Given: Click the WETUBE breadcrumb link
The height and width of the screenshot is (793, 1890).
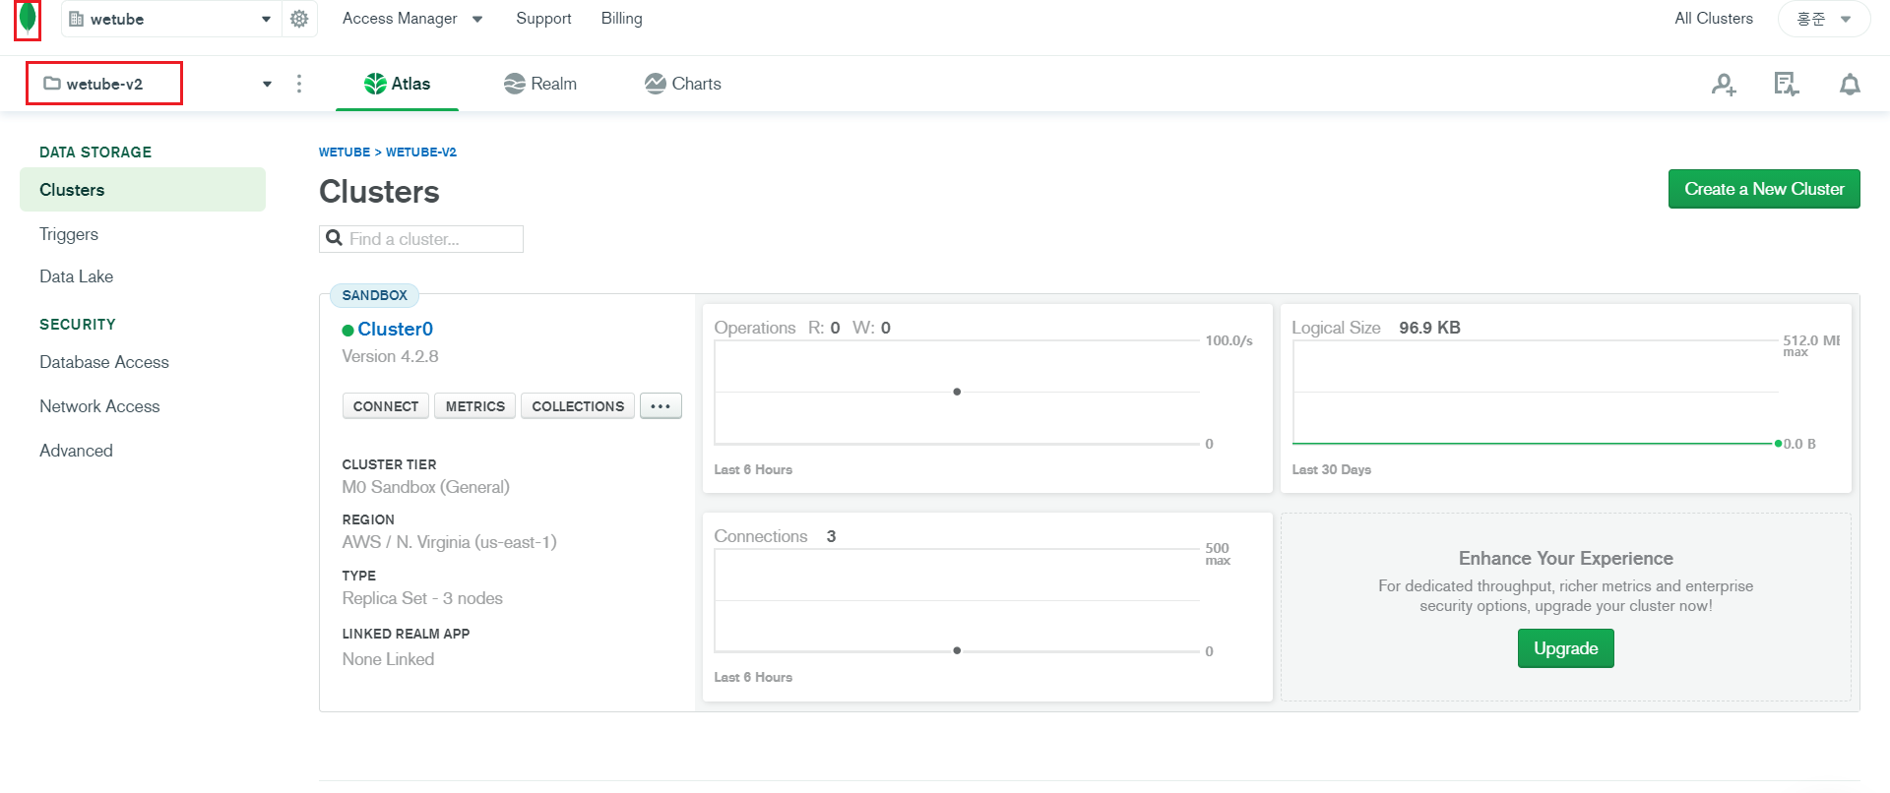Looking at the screenshot, I should 345,152.
